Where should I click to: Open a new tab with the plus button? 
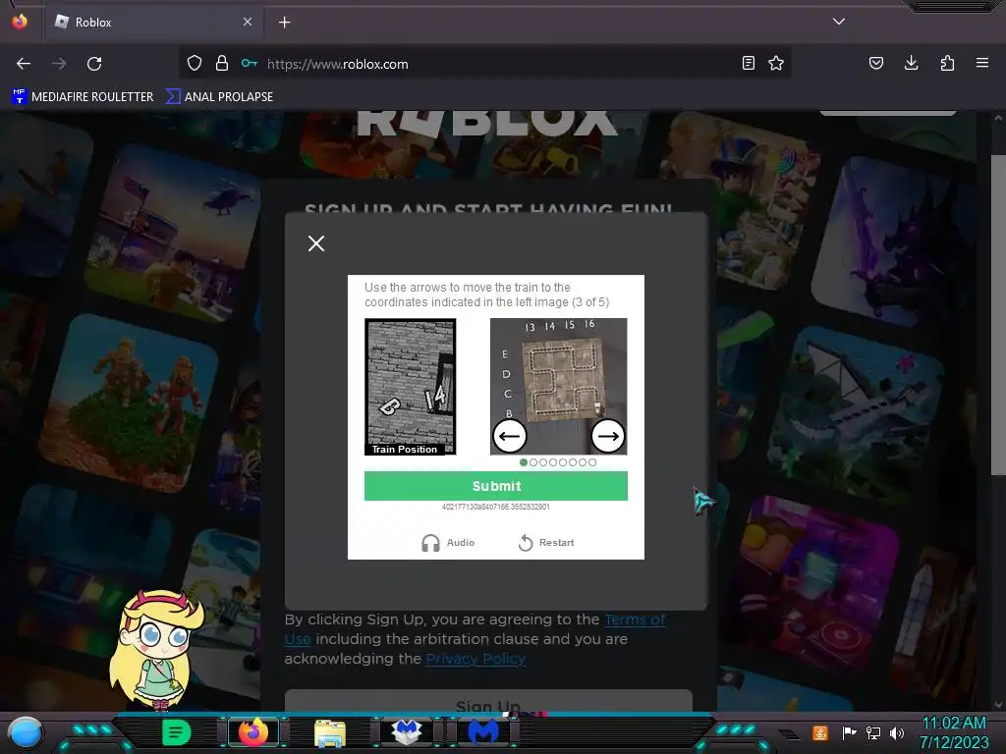284,23
